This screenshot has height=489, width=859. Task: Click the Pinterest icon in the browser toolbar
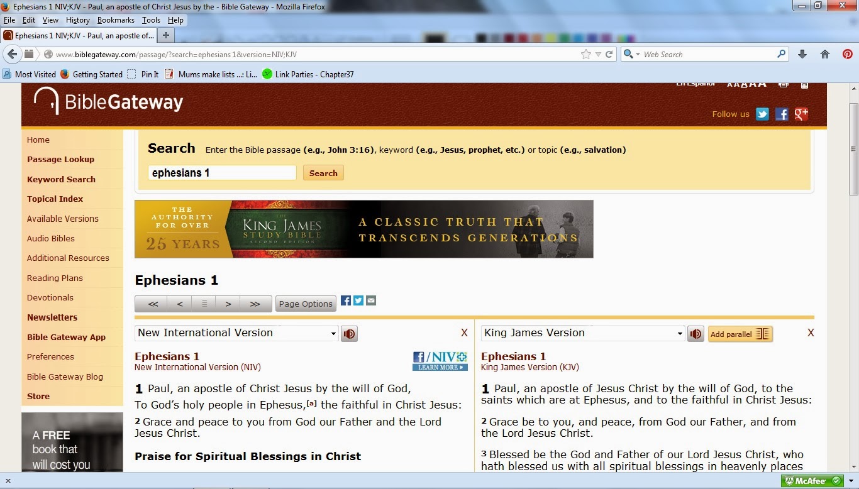click(848, 54)
